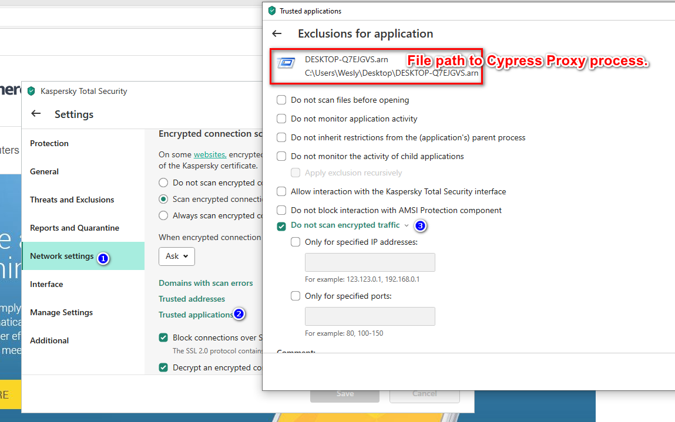
Task: Open Threats and Exclusions section
Action: [x=72, y=200]
